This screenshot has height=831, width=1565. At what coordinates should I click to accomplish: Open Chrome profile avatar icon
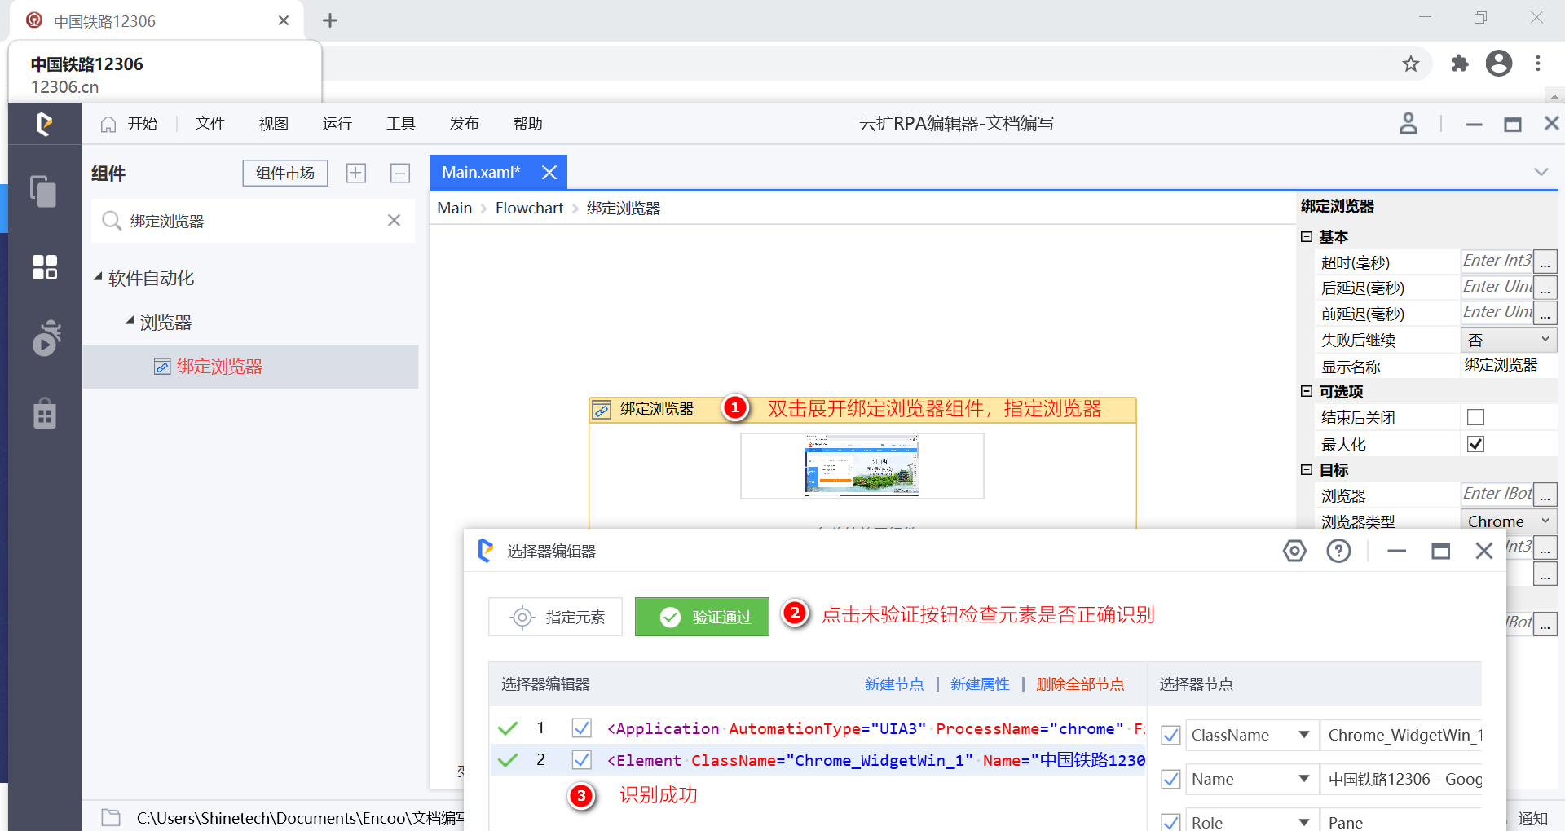pyautogui.click(x=1499, y=64)
